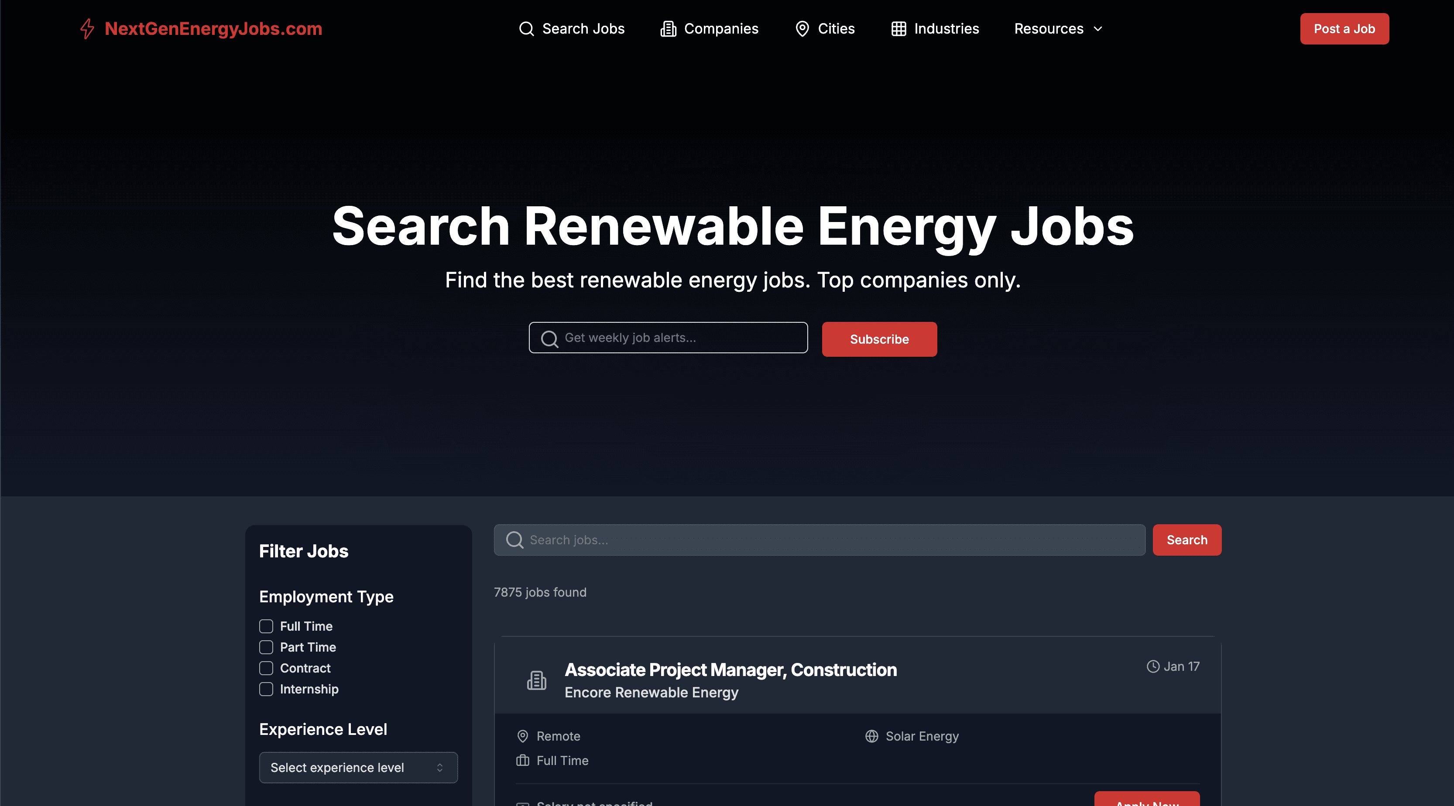Click the '7875 jobs found' text
Viewport: 1454px width, 806px height.
coord(540,592)
